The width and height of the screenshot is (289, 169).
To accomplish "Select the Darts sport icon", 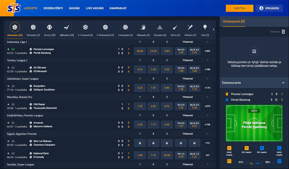I will coord(175,27).
